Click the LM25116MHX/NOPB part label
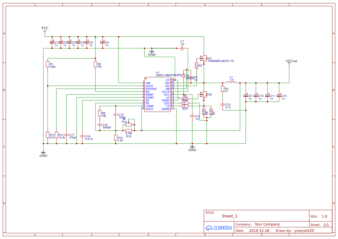This screenshot has width=338, height=239. click(x=169, y=75)
